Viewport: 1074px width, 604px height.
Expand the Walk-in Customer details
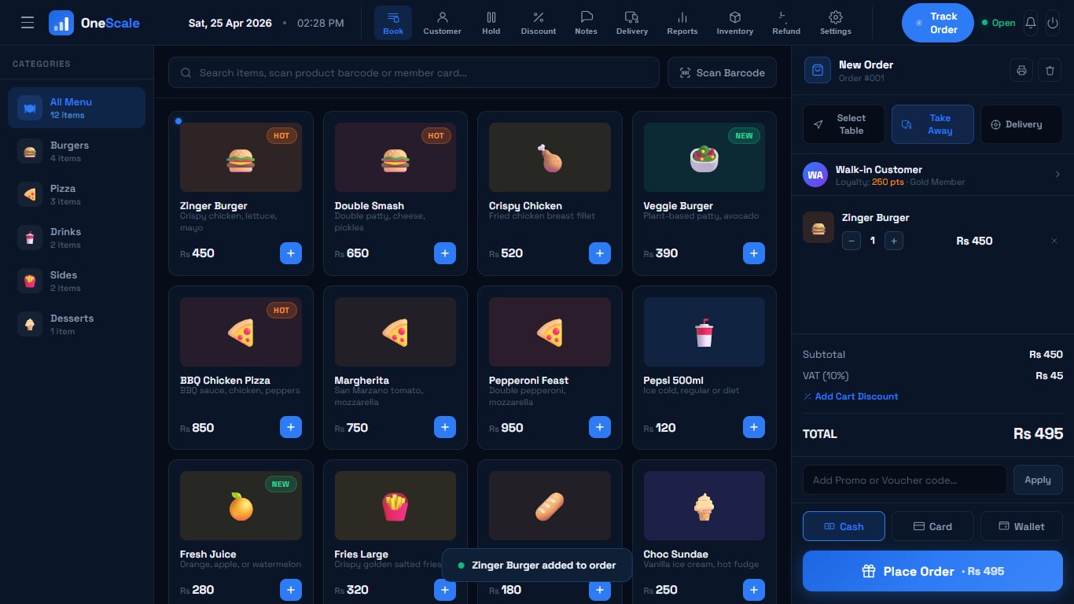click(932, 175)
